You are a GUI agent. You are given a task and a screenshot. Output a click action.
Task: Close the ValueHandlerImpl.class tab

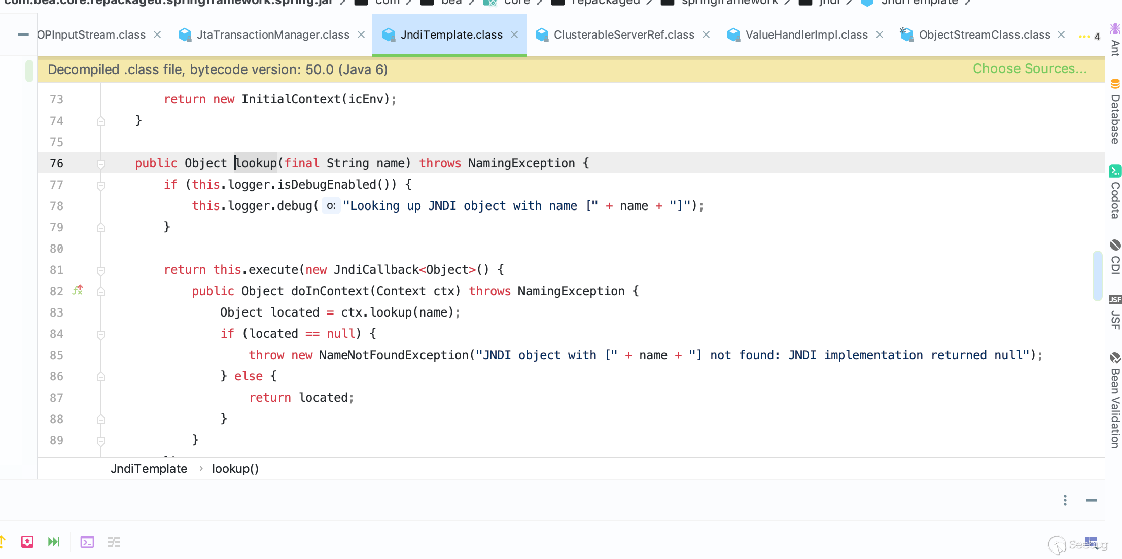click(x=880, y=35)
